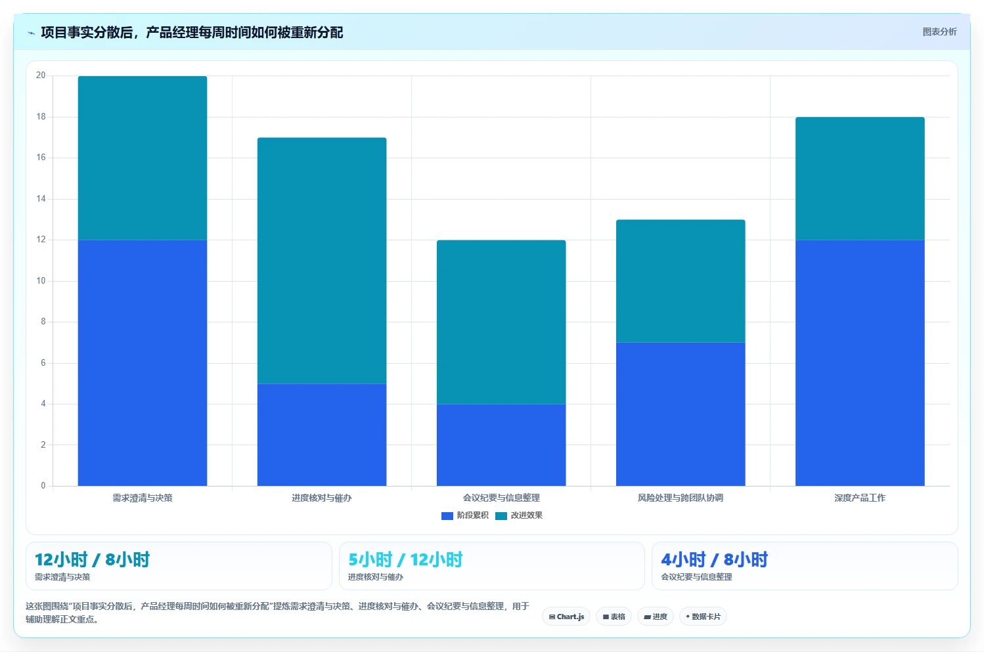Select the blue 阶段累积 bar for 需求澄清与决策
The image size is (984, 652).
point(143,363)
